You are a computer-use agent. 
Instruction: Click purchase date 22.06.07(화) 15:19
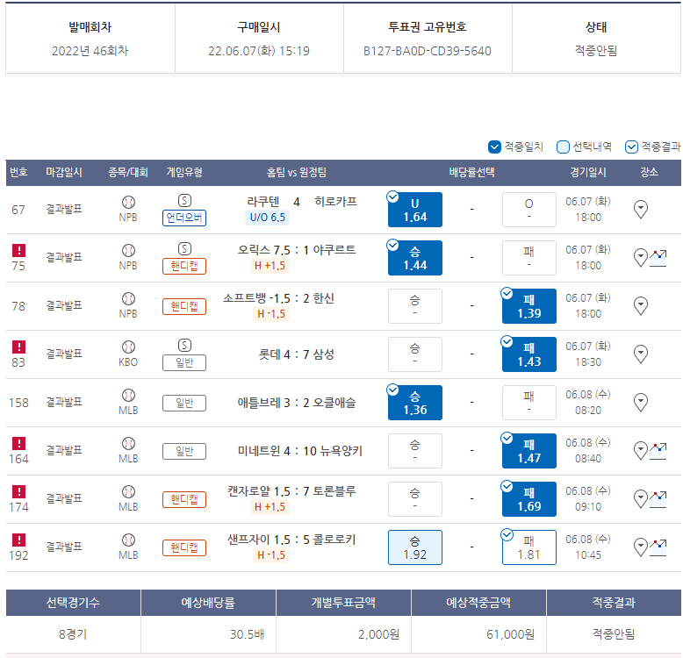[x=259, y=52]
